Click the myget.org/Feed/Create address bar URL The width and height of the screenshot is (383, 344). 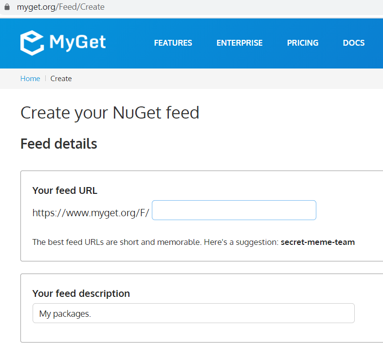pos(61,7)
